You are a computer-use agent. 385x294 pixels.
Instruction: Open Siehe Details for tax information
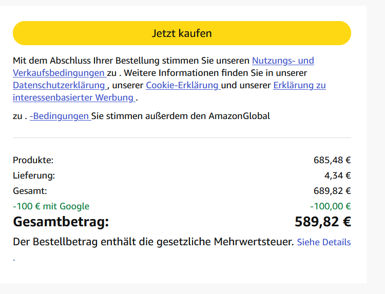pos(323,242)
